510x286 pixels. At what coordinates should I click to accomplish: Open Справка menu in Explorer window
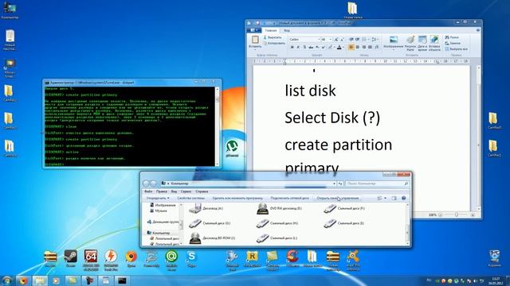coord(202,191)
